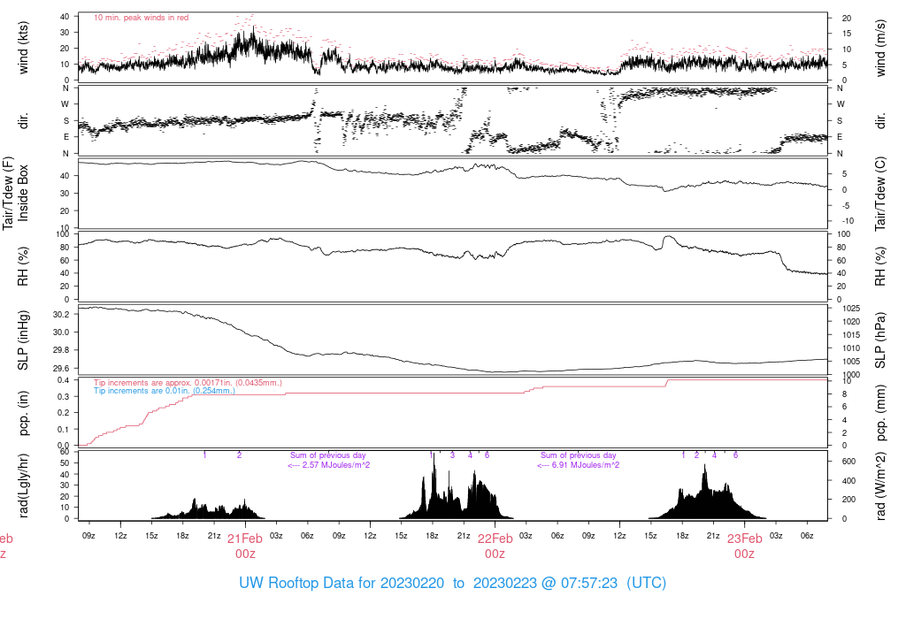
Task: Select the "Tair/Tdew (F) Inside Box" axis label
Action: point(15,193)
